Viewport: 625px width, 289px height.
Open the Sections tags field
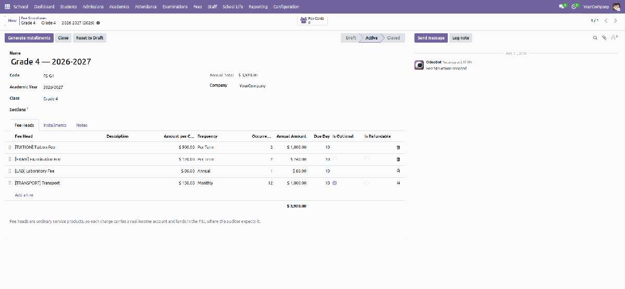pyautogui.click(x=119, y=110)
